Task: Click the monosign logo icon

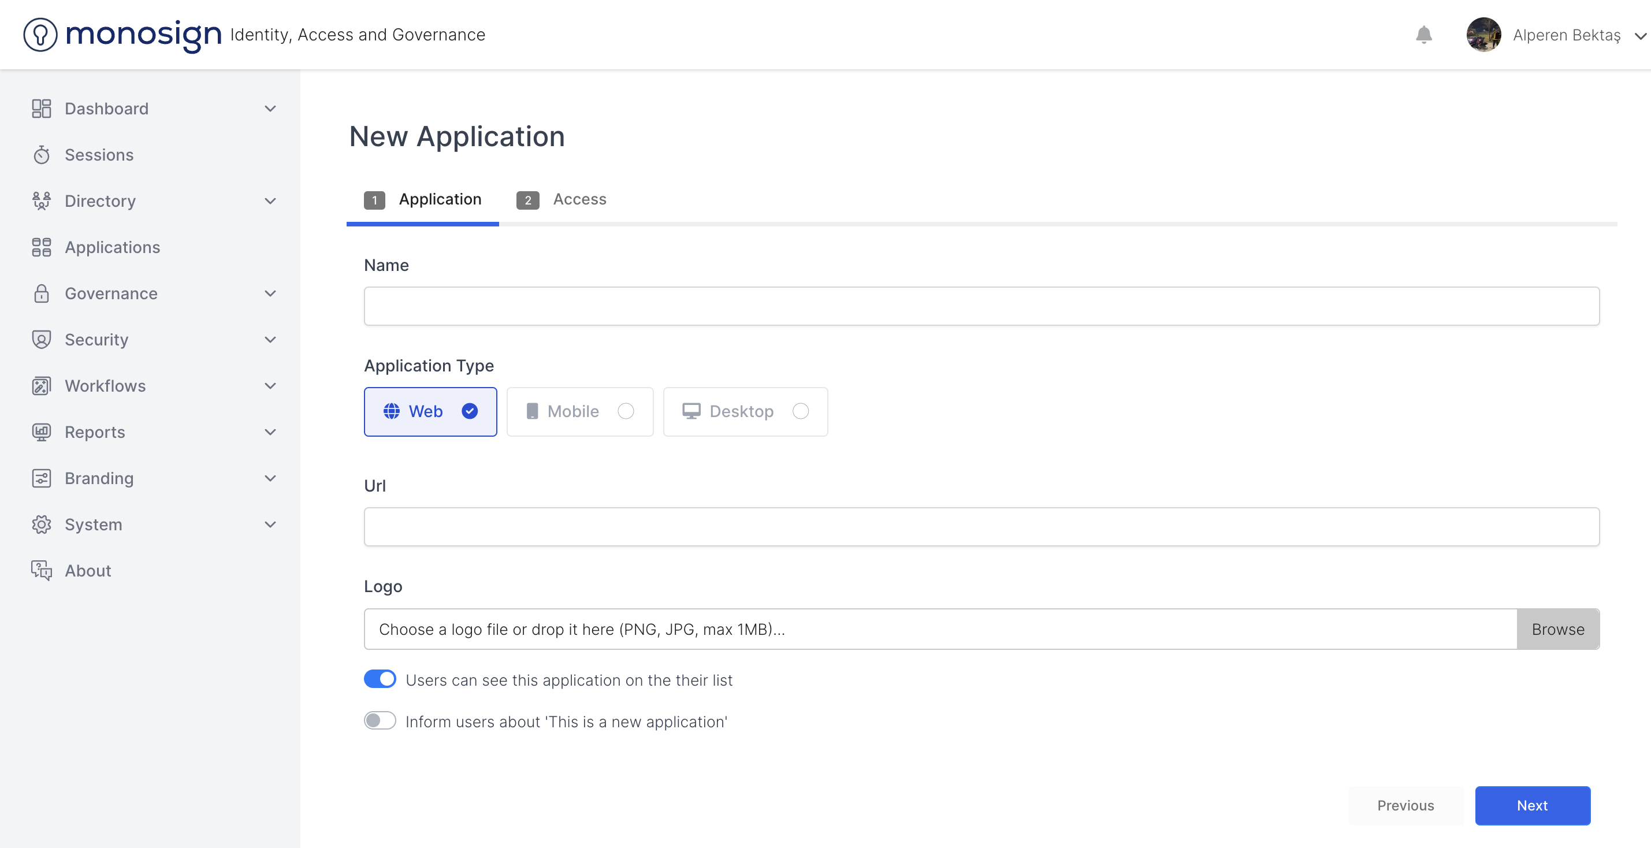Action: 40,35
